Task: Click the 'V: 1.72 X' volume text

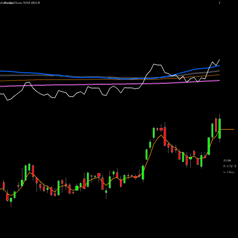Action: 230,166
